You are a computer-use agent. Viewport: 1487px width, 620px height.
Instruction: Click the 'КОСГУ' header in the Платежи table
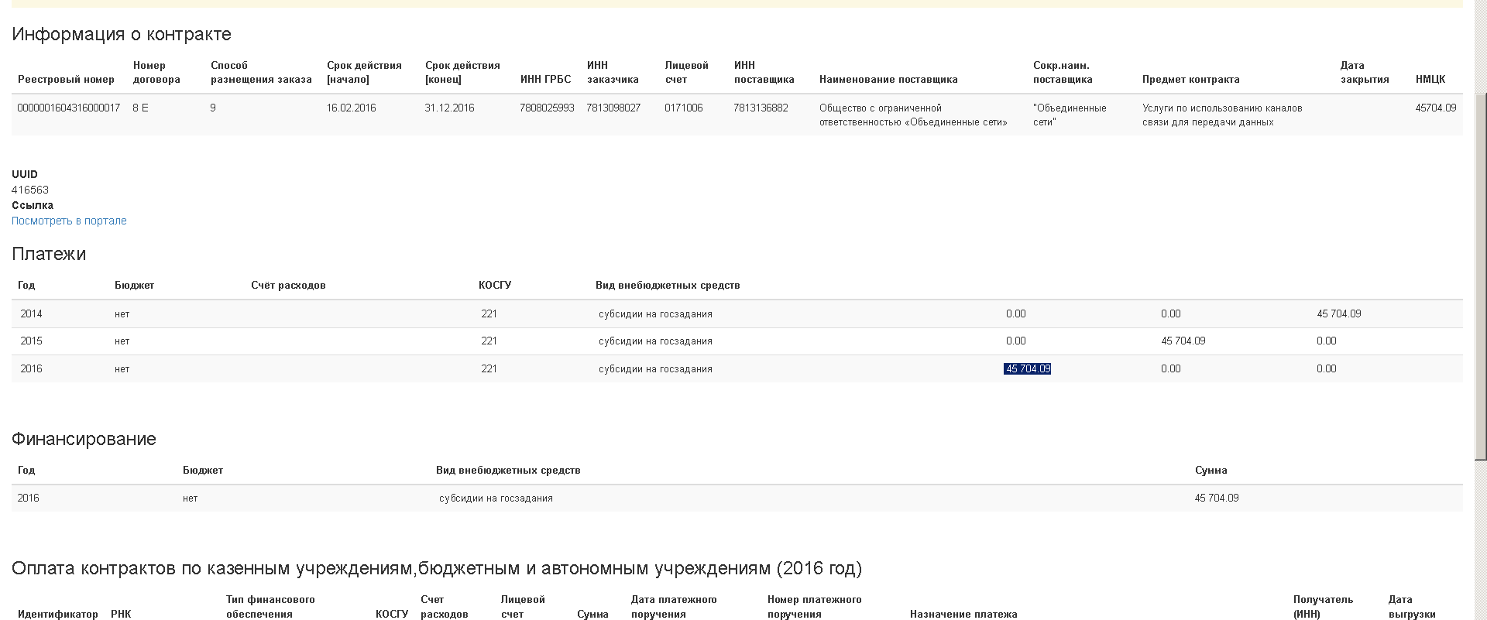tap(495, 286)
